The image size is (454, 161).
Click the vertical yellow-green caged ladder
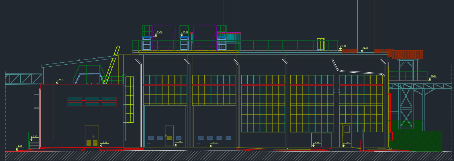[x=130, y=100]
